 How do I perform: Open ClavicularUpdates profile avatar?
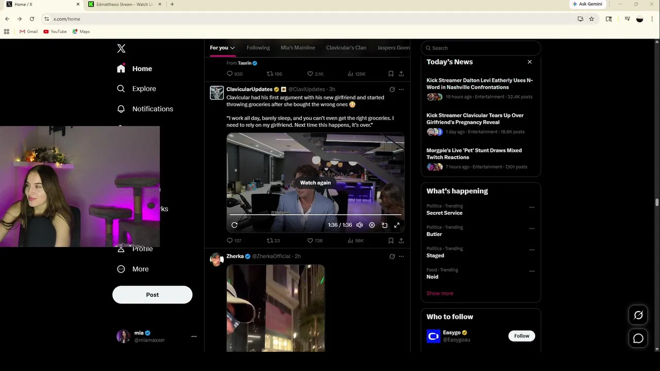point(217,93)
